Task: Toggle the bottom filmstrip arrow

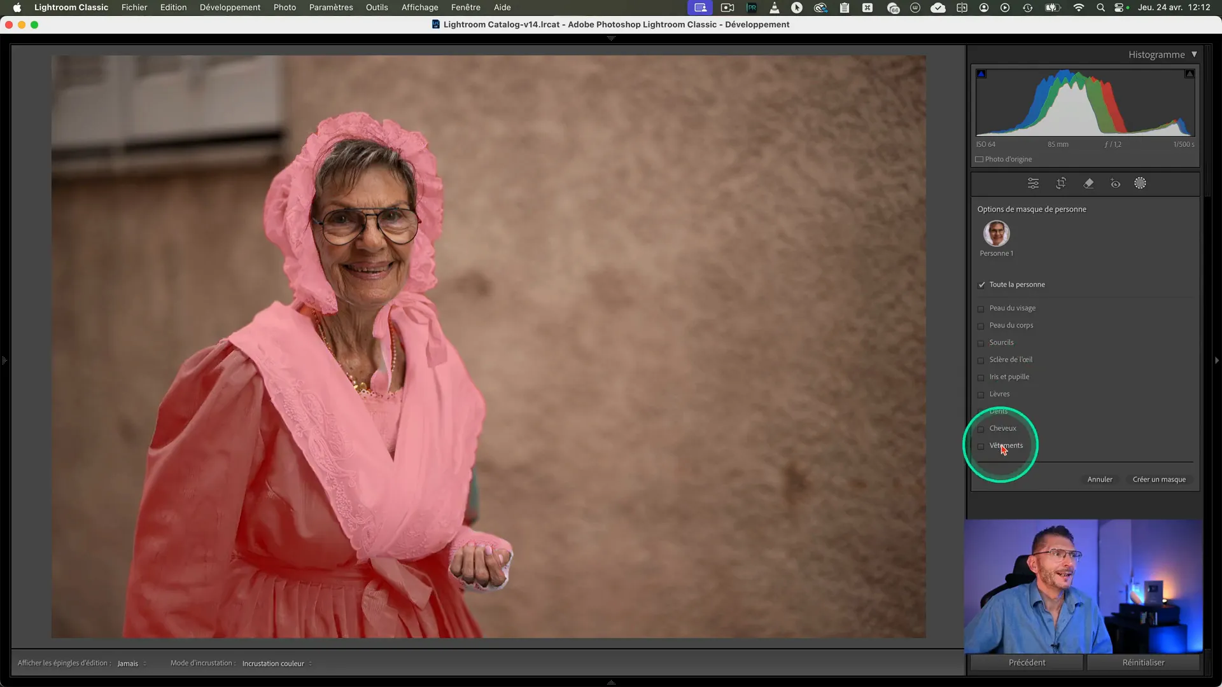Action: pos(611,683)
